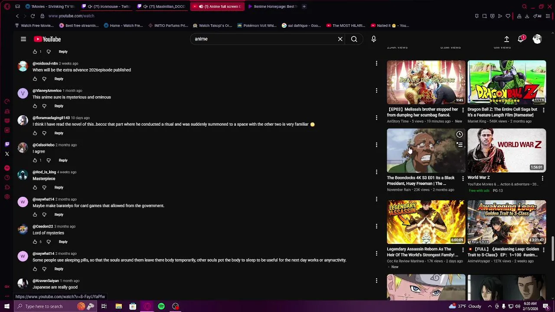Open the YouTube notifications bell
Screen dimensions: 555x312
pos(521,39)
